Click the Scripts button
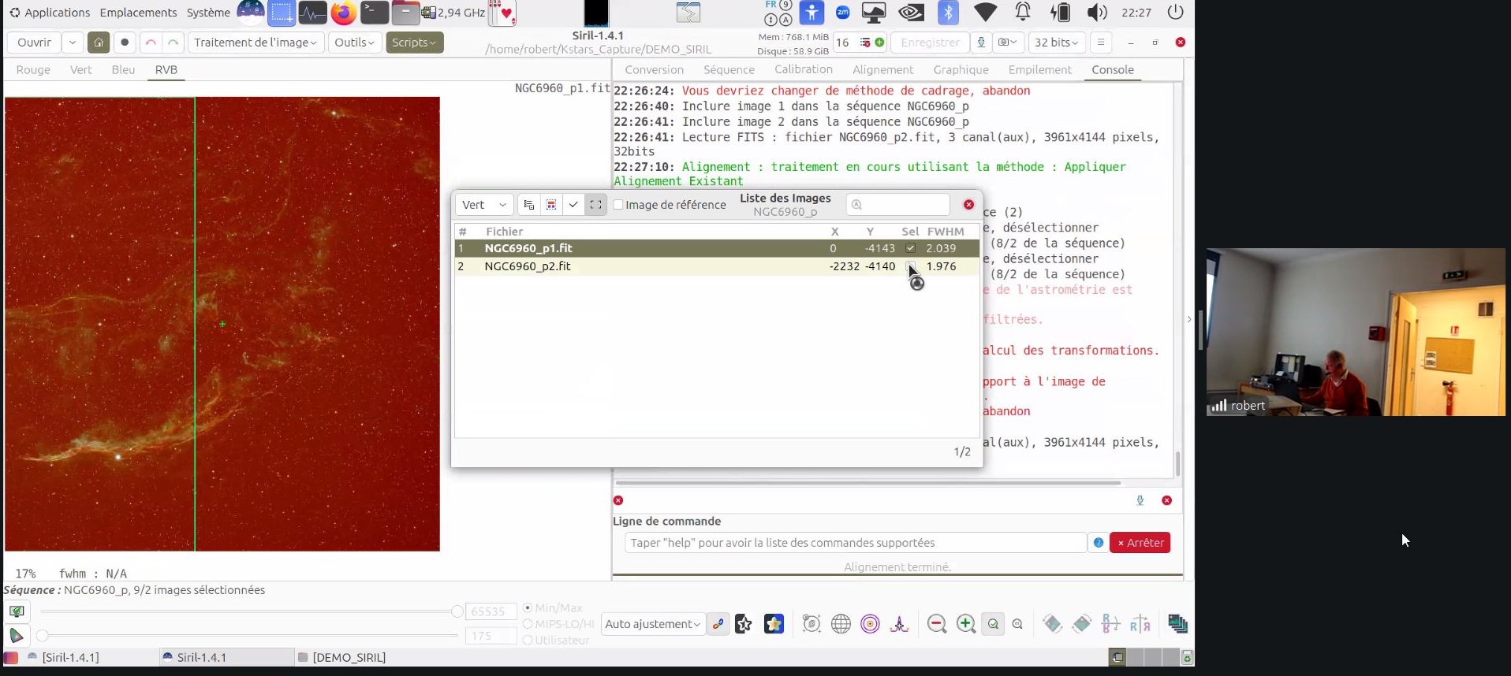Viewport: 1511px width, 676px height. 414,43
